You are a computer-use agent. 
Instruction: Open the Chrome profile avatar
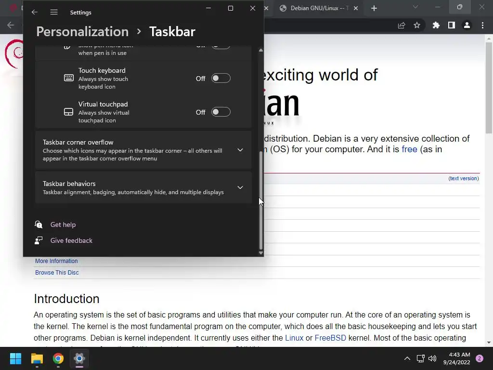(x=467, y=25)
